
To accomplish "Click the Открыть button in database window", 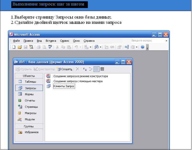I will tap(24, 69).
